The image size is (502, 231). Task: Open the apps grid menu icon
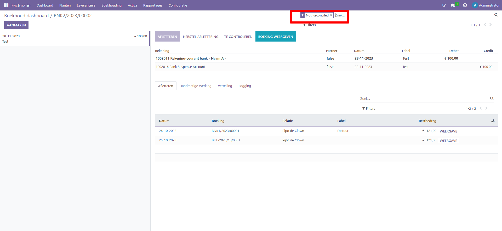6,5
